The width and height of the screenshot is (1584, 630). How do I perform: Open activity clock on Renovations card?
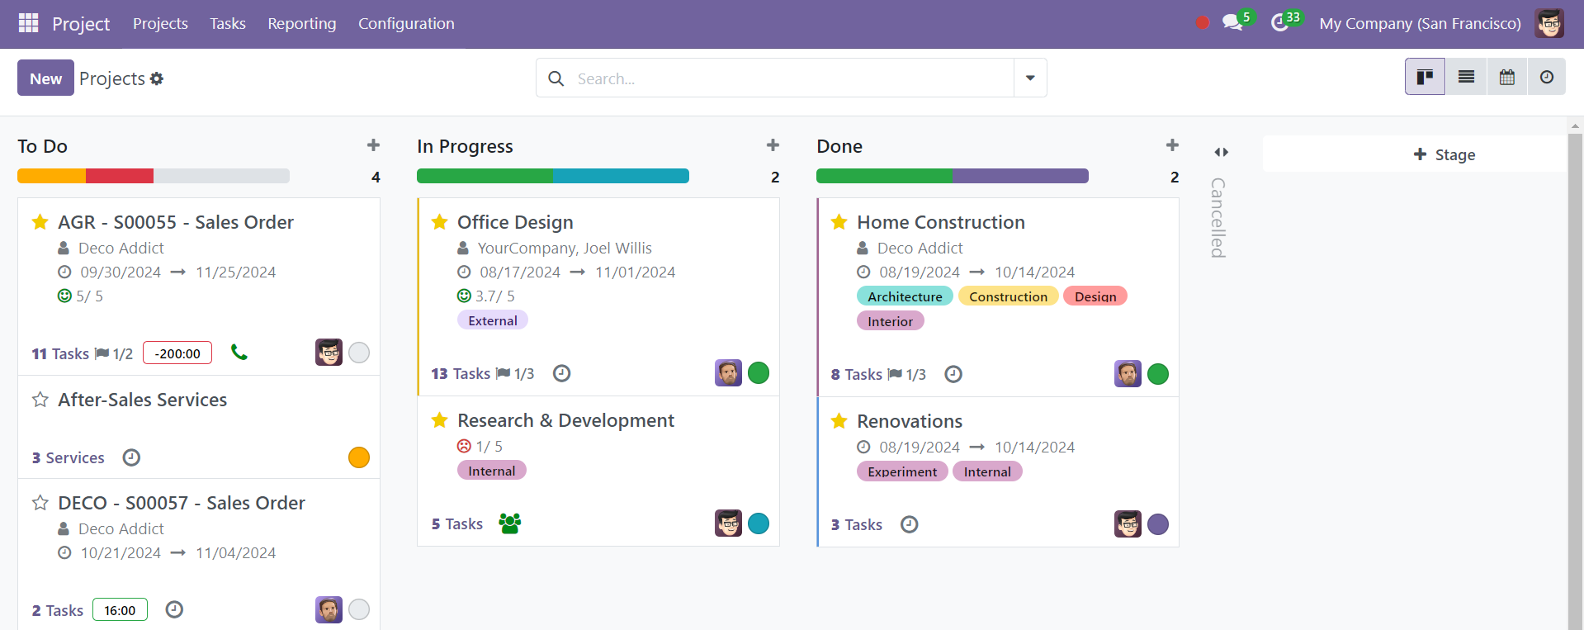tap(909, 524)
